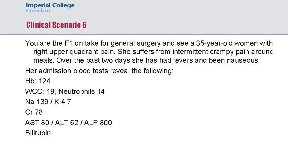This screenshot has width=288, height=162.
Task: Click the Bilirubin label
Action: point(38,133)
